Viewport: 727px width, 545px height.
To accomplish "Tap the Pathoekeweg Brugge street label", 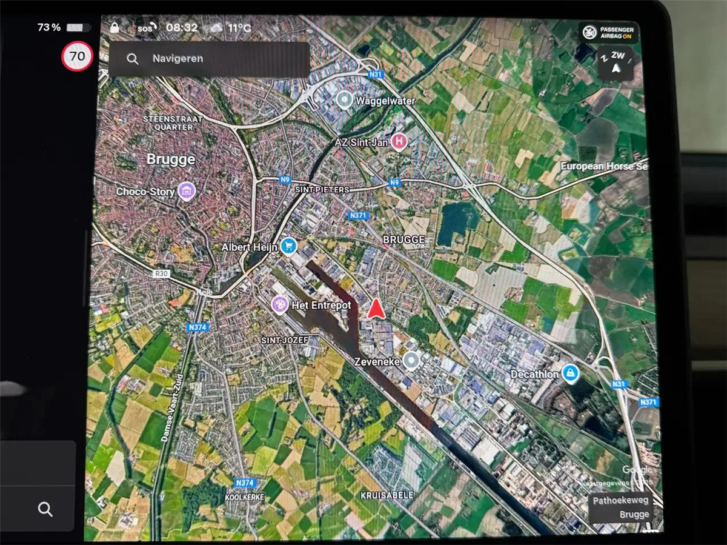I will tap(620, 507).
